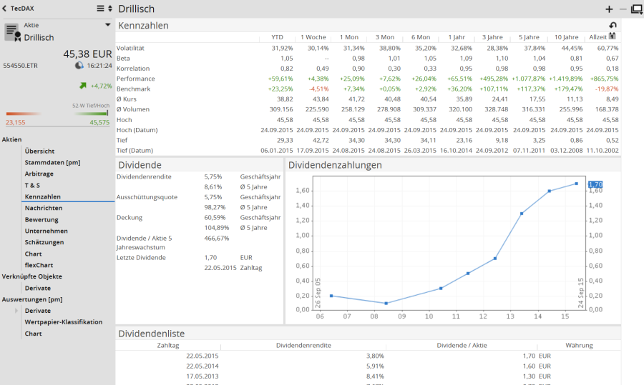The width and height of the screenshot is (644, 385).
Task: Click the Dividendenrendite column header
Action: pyautogui.click(x=303, y=345)
